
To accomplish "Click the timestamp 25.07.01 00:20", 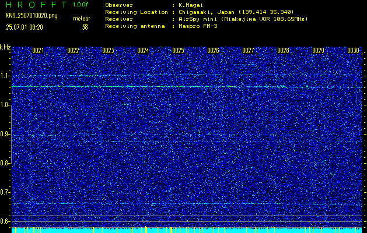I will click(x=25, y=27).
